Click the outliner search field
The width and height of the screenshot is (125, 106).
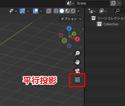[x=120, y=11]
